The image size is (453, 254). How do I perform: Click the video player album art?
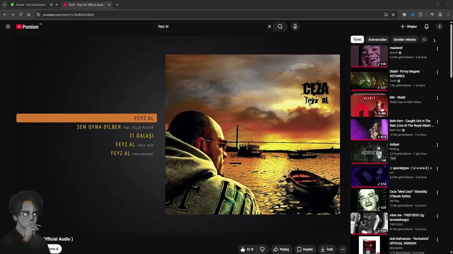[x=252, y=134]
